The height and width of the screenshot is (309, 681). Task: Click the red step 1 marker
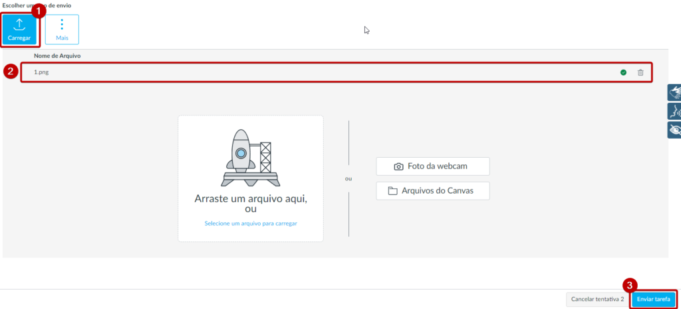pyautogui.click(x=39, y=11)
